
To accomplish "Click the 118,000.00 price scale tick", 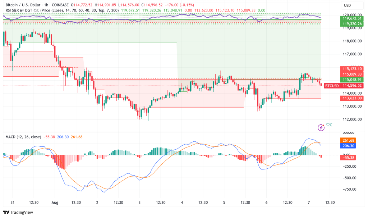I will (x=352, y=41).
